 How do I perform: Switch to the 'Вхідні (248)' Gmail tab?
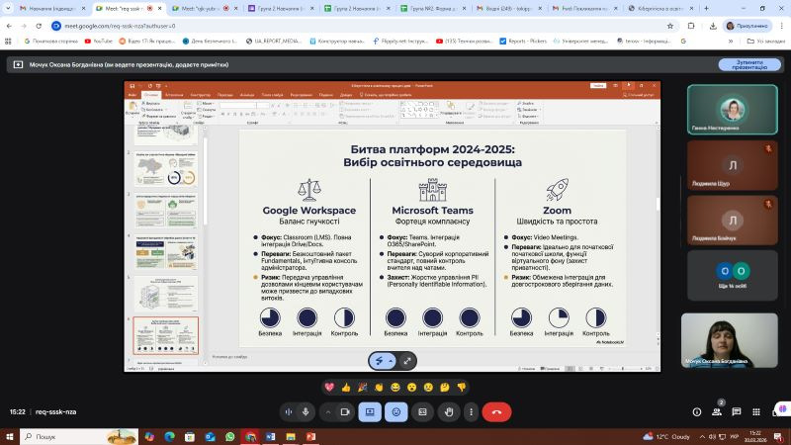click(509, 9)
